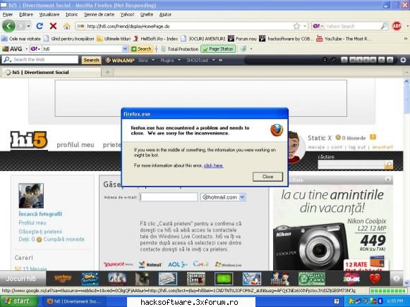Click the Winamp toolbar Search button
The image size is (410, 307).
91,60
